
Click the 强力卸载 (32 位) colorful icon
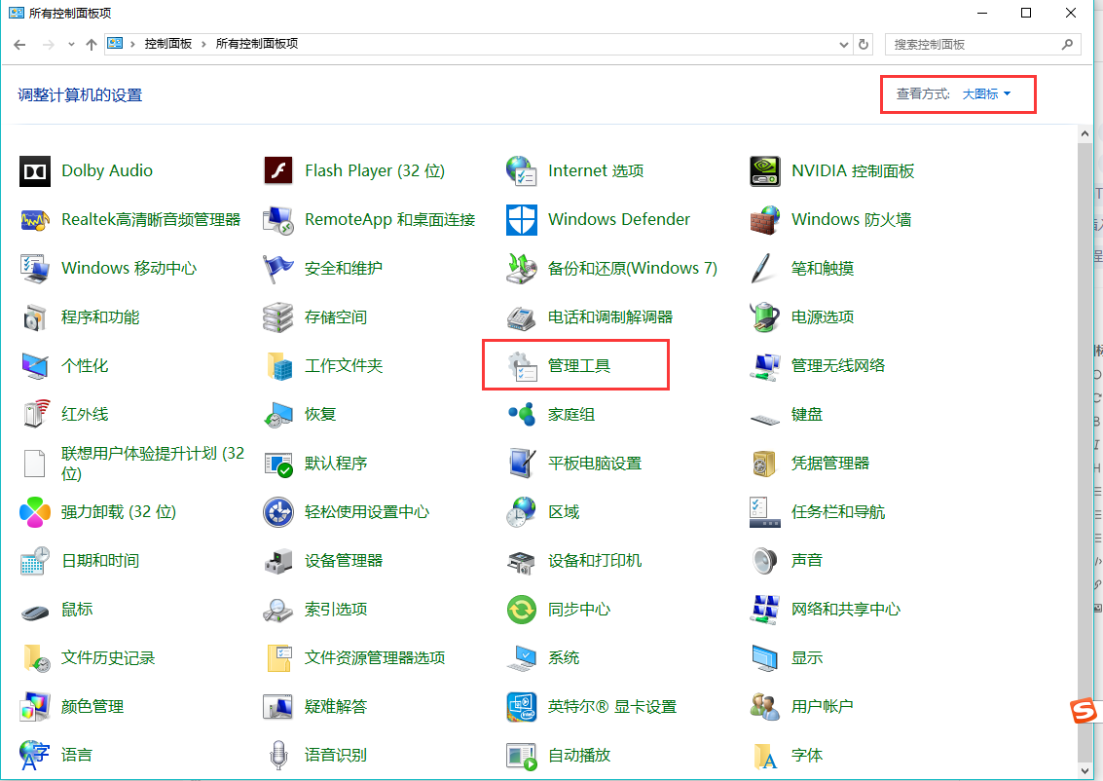[x=35, y=511]
